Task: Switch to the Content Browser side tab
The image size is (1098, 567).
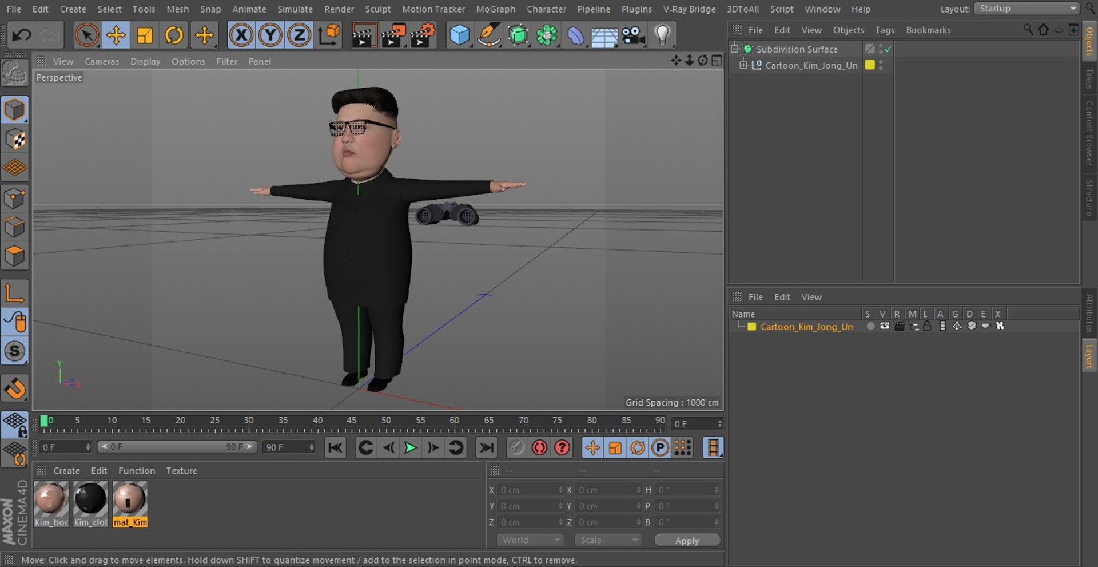Action: 1089,133
